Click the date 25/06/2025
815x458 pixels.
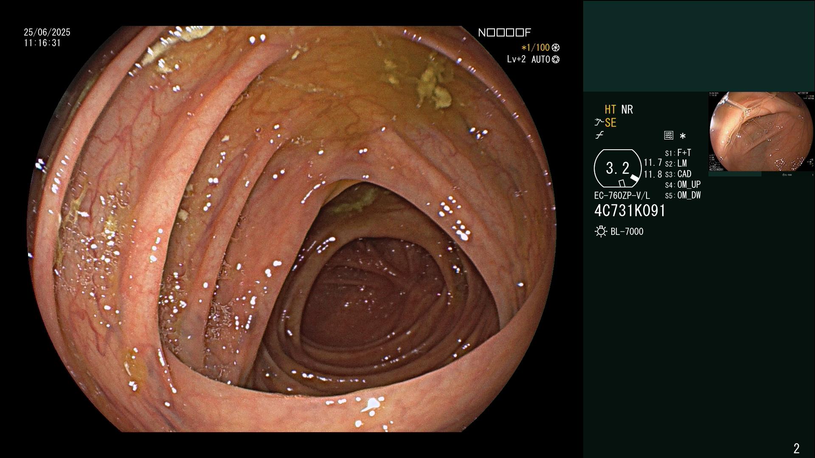tap(47, 32)
